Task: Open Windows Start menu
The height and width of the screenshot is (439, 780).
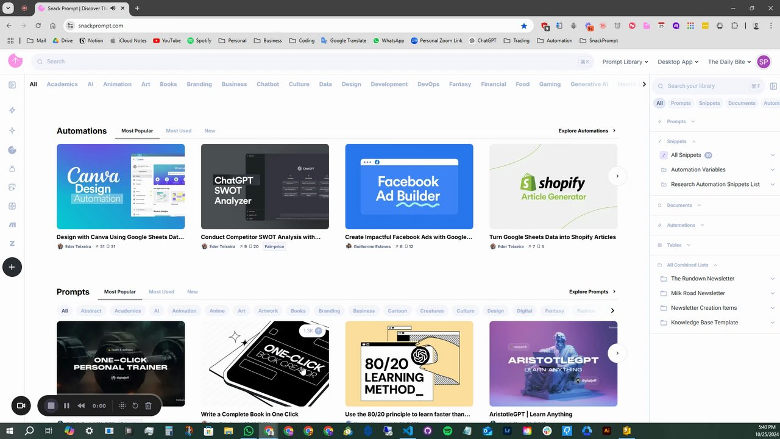Action: [9, 431]
